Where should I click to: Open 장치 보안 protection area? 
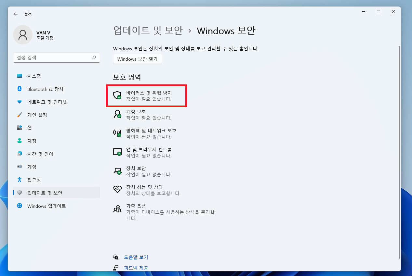click(142, 171)
